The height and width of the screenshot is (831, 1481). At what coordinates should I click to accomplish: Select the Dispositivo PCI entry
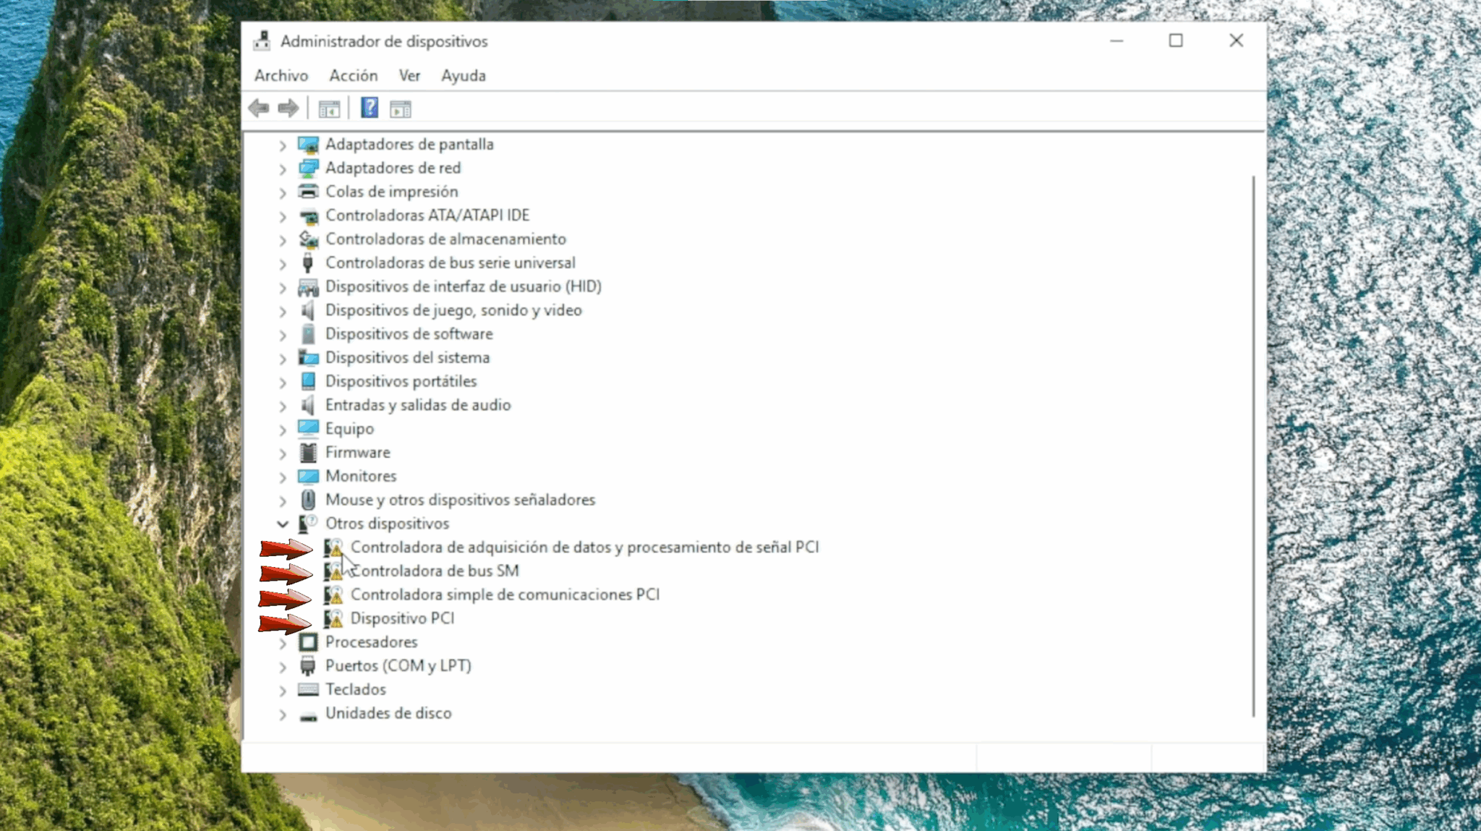(x=402, y=618)
